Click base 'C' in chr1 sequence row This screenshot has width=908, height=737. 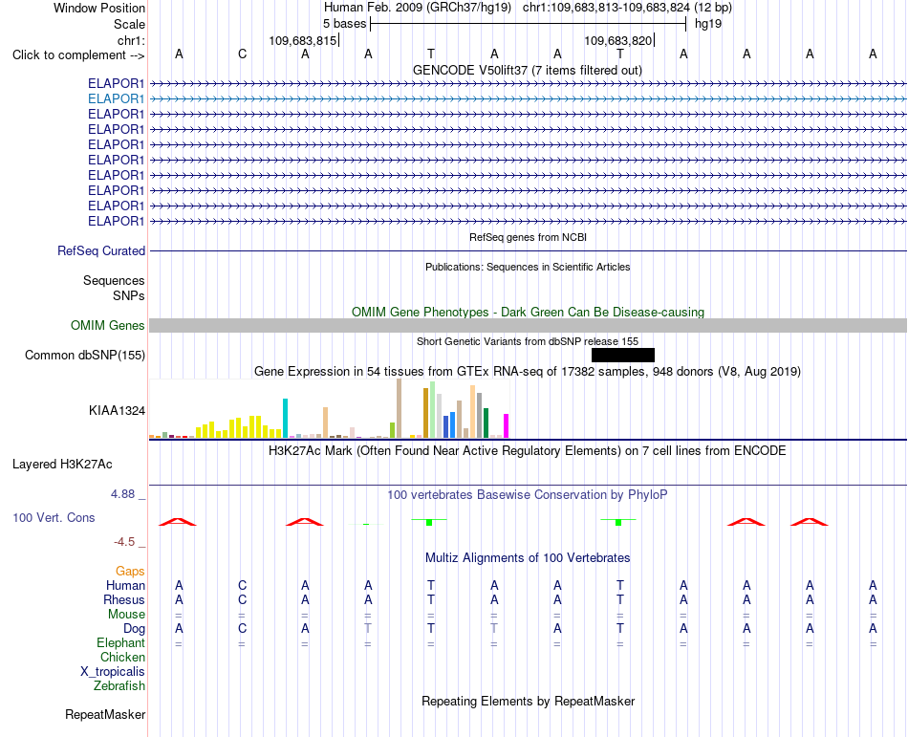pos(242,54)
